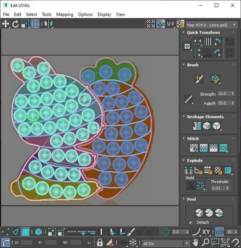Click the Relax custom box icon

[217, 126]
